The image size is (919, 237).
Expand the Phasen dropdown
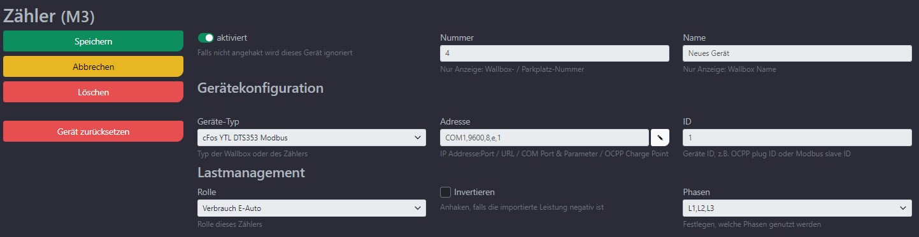797,208
